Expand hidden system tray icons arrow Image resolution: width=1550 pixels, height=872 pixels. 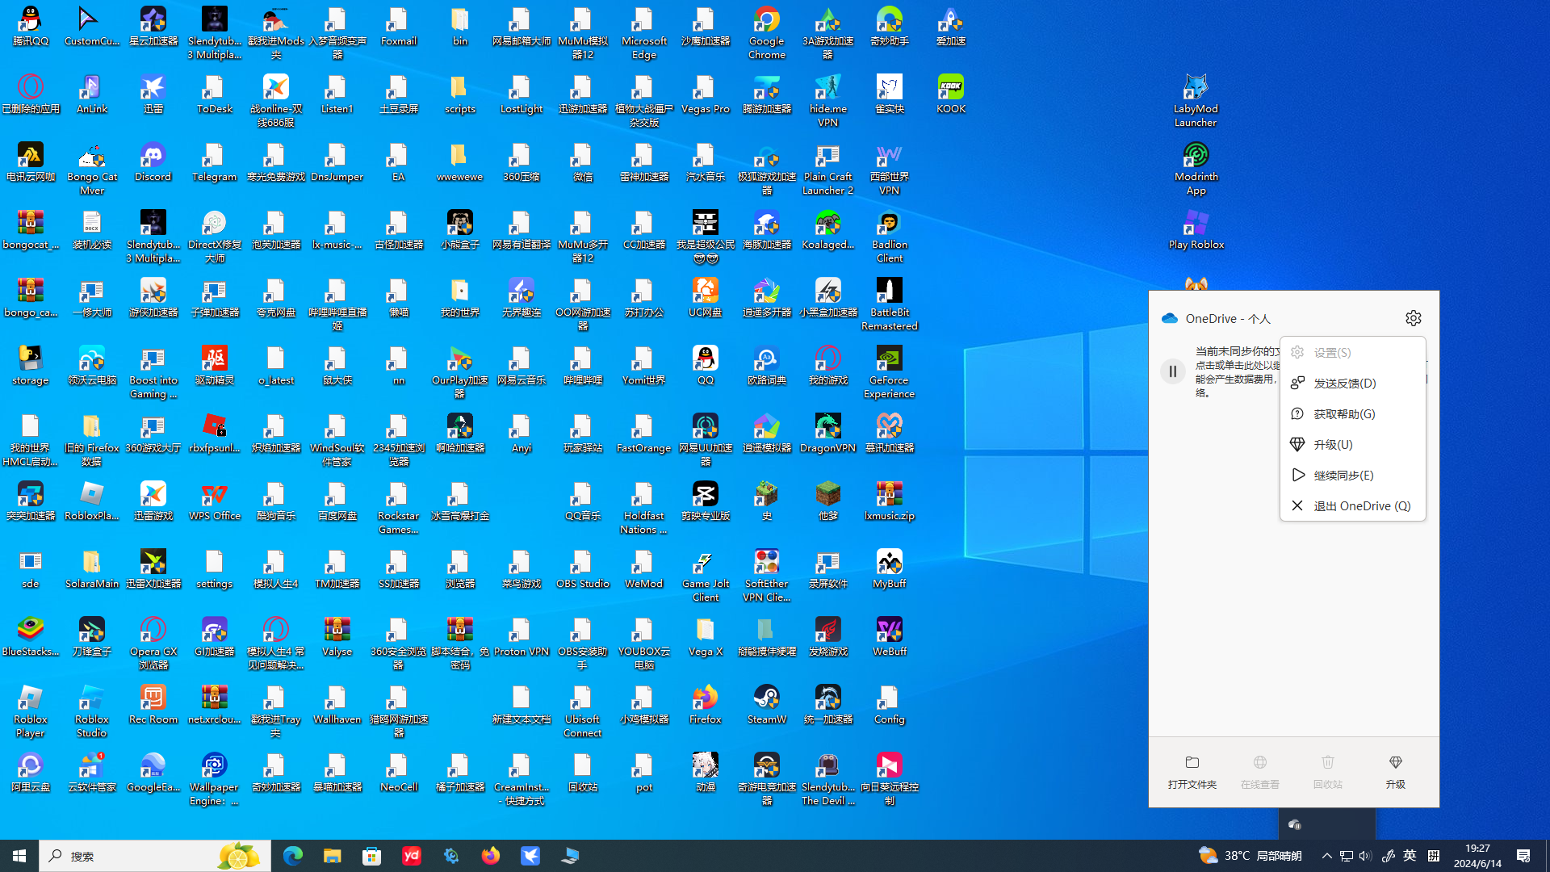[1326, 856]
